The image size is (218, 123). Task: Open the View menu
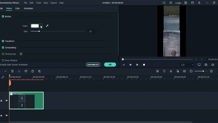click(x=46, y=3)
